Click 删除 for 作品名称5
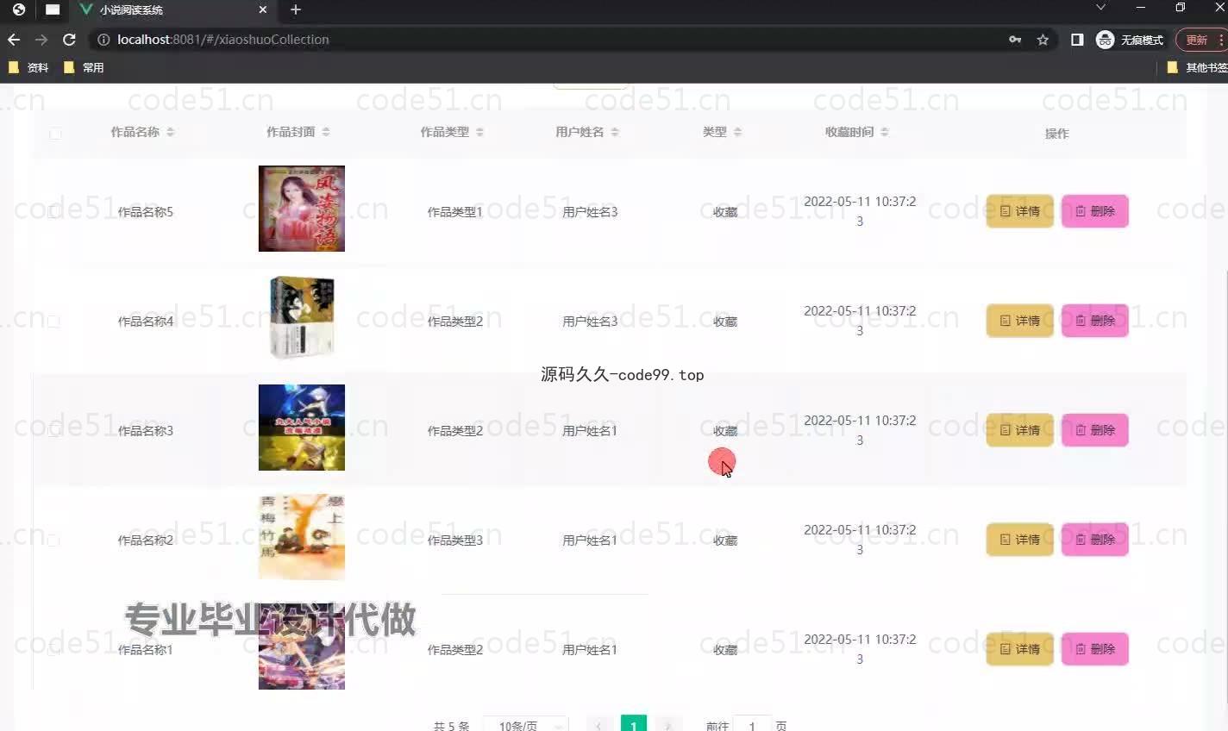This screenshot has height=731, width=1228. click(1095, 211)
